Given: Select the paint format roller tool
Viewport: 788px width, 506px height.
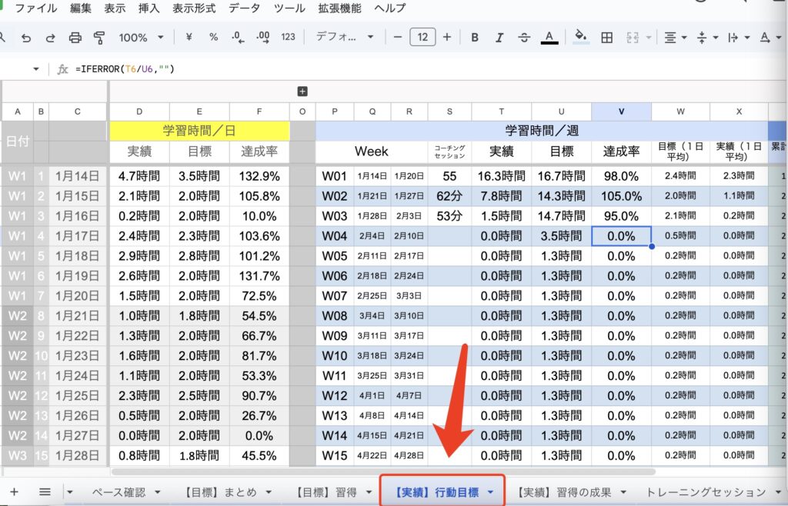Looking at the screenshot, I should click(98, 38).
